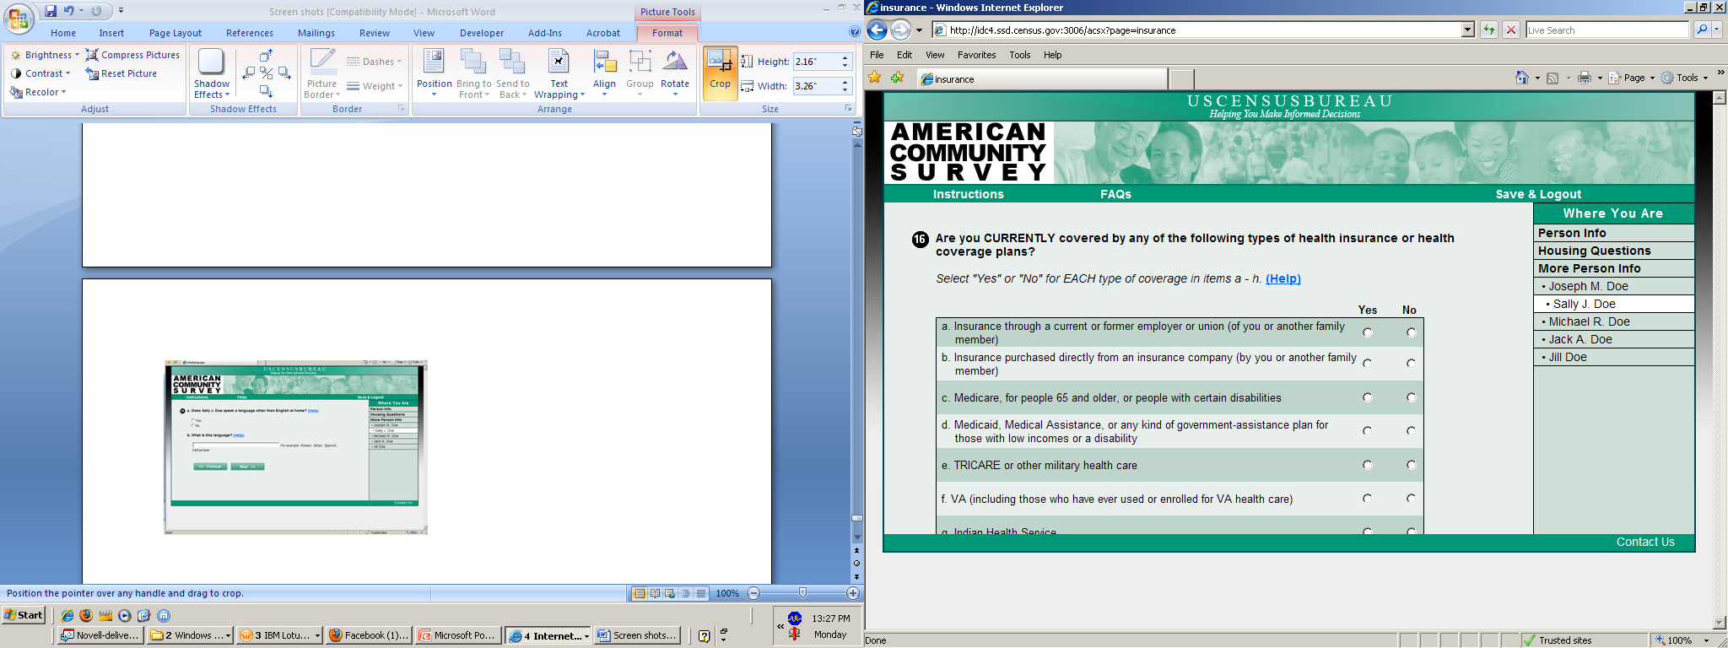Go back in Internet Explorer
This screenshot has width=1728, height=648.
[877, 30]
